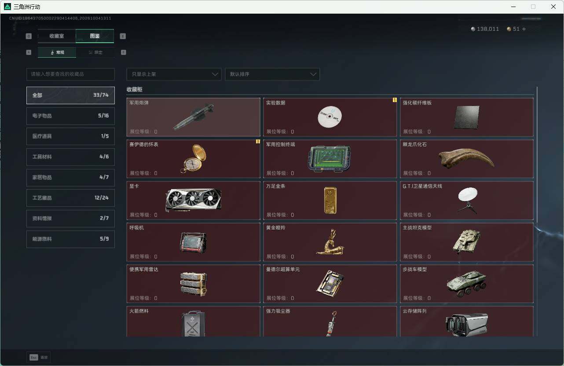
Task: Pick the 棘龙爪化石 fossil claw item
Action: pyautogui.click(x=467, y=159)
